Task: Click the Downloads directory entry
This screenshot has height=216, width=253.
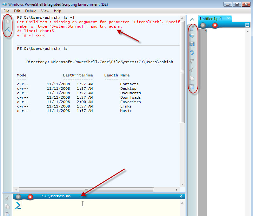Action: click(130, 97)
